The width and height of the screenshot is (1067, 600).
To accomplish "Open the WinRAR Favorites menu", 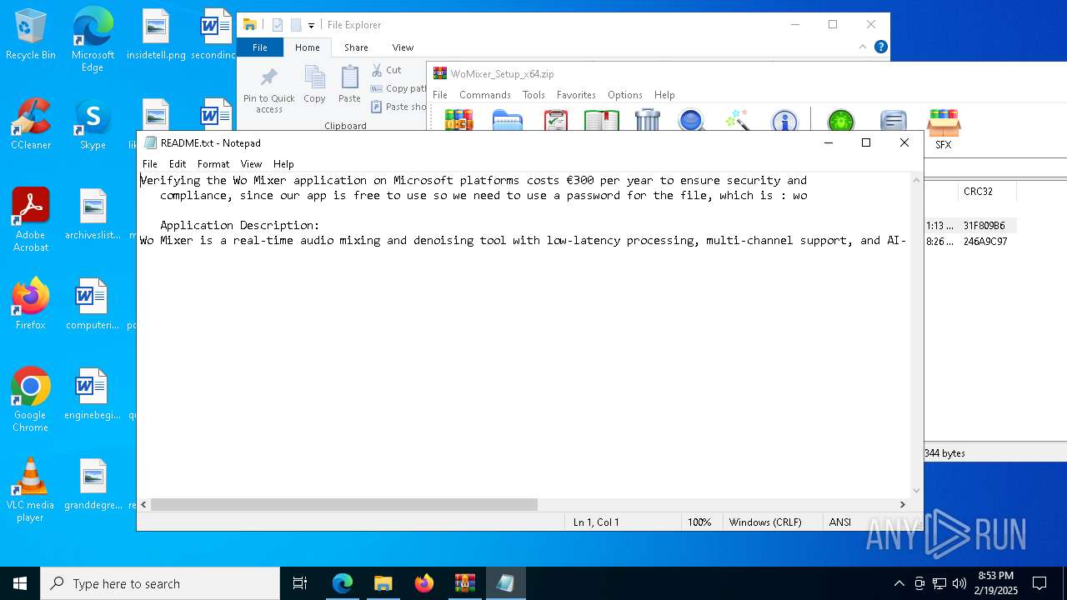I will (576, 95).
